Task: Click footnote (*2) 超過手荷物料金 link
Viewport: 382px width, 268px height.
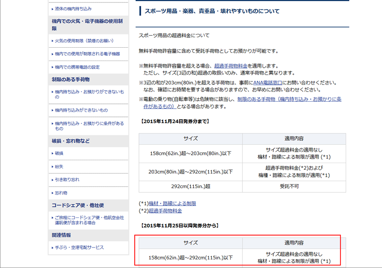Action: tap(165, 210)
